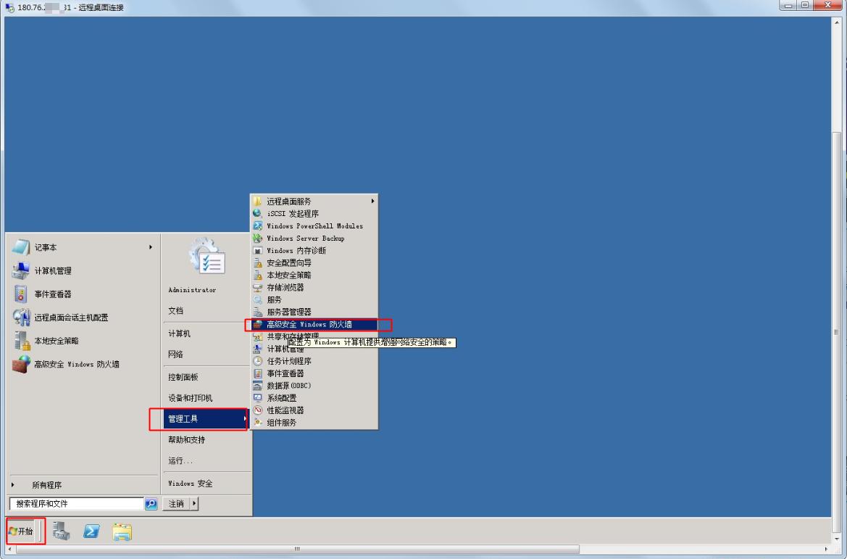Click the 服务 gear icon in the submenu
The image size is (847, 559).
(258, 299)
